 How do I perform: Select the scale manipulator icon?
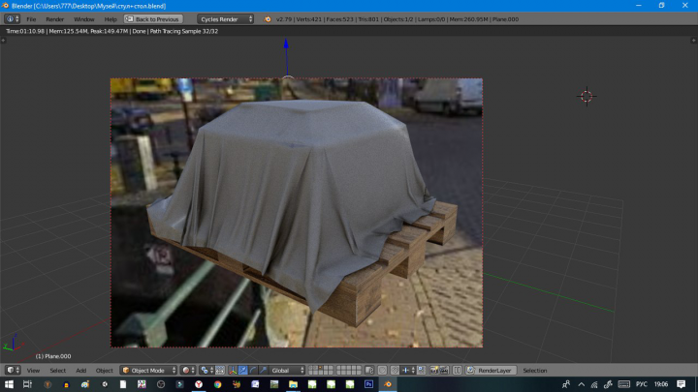point(263,370)
